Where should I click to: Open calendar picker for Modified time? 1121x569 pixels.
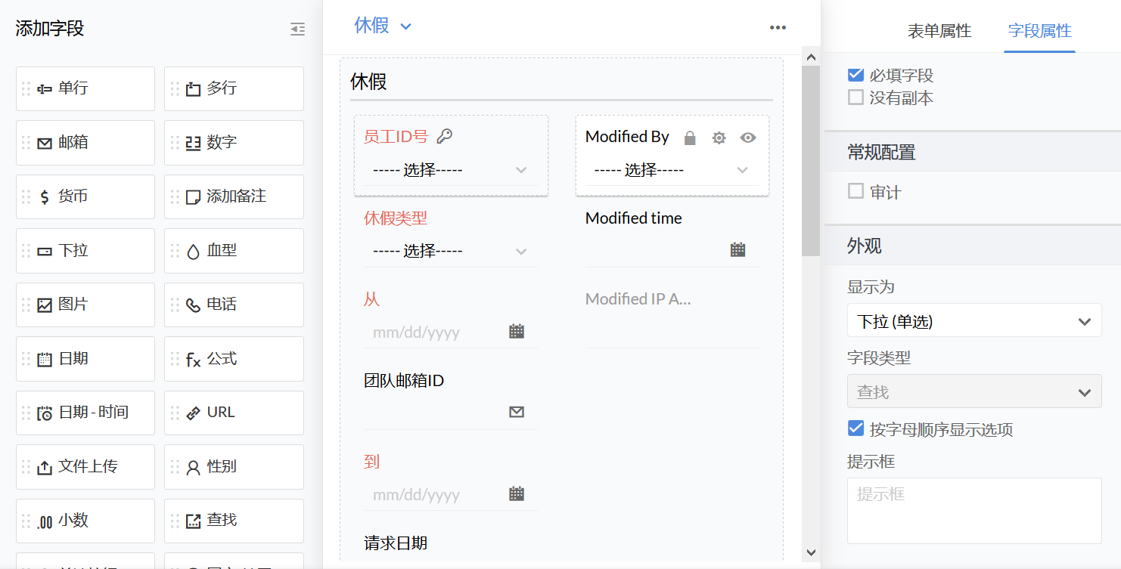[738, 249]
